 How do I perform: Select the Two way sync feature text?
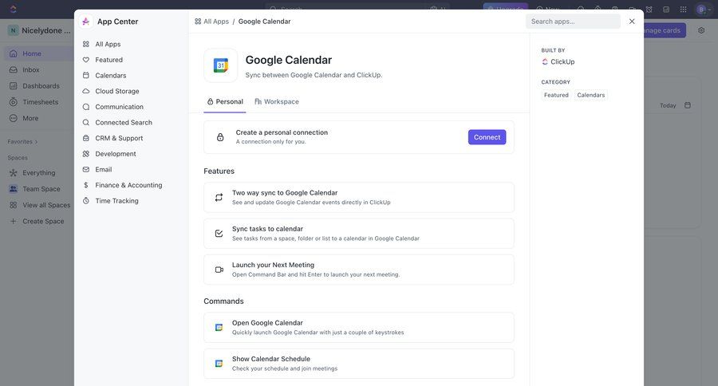[284, 193]
